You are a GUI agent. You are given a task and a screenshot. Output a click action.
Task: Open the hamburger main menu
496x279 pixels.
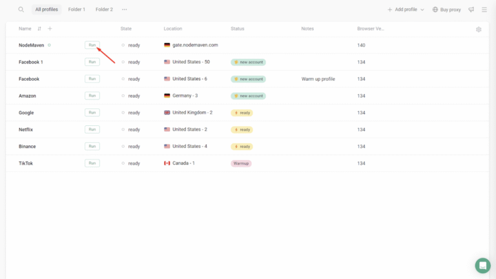(484, 10)
